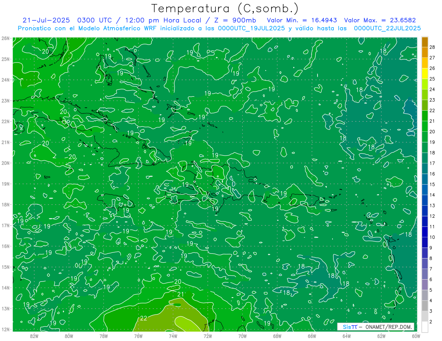Click legend value 3 on the color bar
The height and width of the screenshot is (341, 442).
[x=431, y=311]
